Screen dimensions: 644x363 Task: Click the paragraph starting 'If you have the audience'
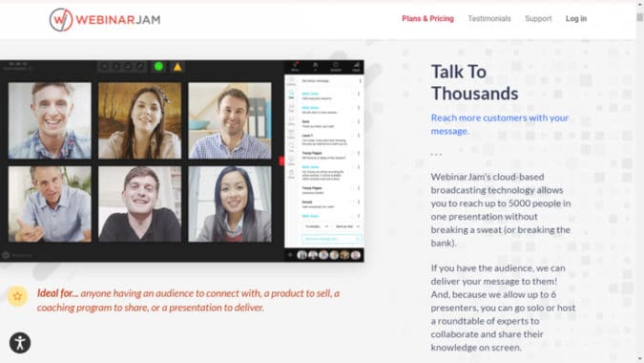(x=503, y=308)
